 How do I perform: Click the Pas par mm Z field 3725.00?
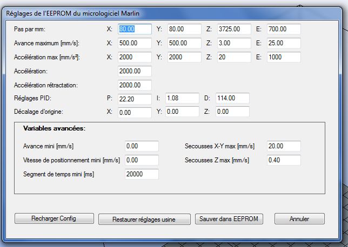coord(234,29)
